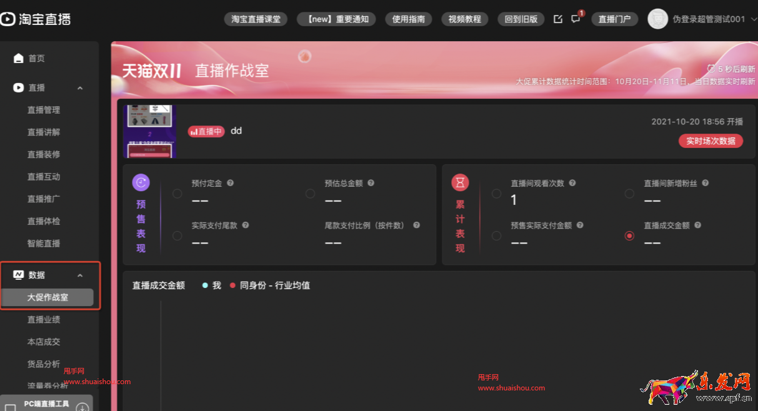
Task: Click the purple 预售表现 round icon
Action: pyautogui.click(x=141, y=182)
